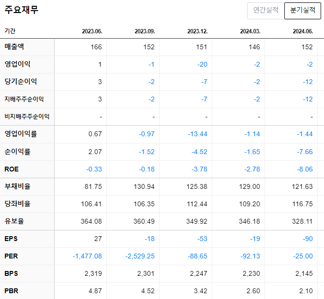The image size is (324, 299).
Task: Click the 당좌비율 value 106.41
Action: 91,204
